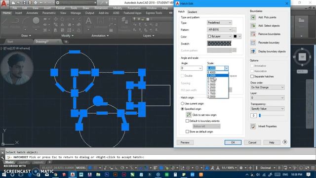The width and height of the screenshot is (316, 178).
Task: Click the Help button
Action: coord(272,142)
